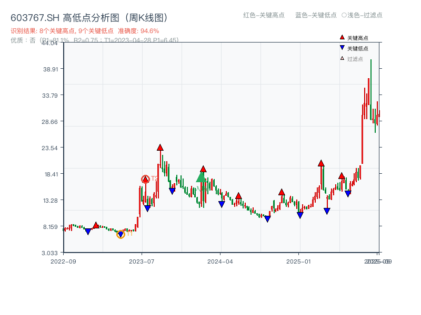Select the chart title 603767.SH 高低点分析图
This screenshot has height=315, width=421.
point(88,16)
